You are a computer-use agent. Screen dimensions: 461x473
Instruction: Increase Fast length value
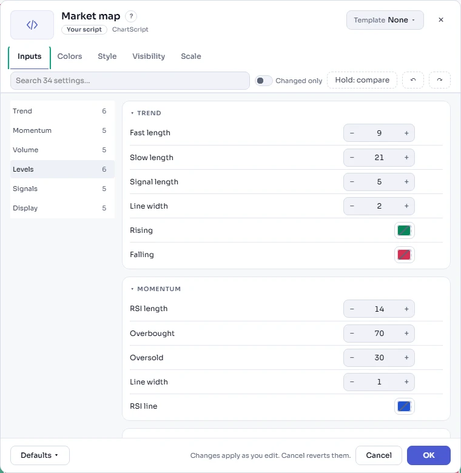click(x=406, y=133)
